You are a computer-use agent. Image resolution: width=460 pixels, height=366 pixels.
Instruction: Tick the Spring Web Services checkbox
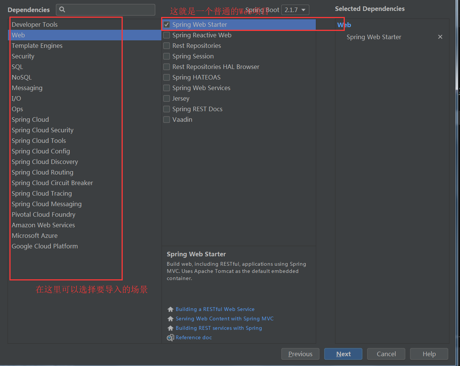tap(167, 88)
